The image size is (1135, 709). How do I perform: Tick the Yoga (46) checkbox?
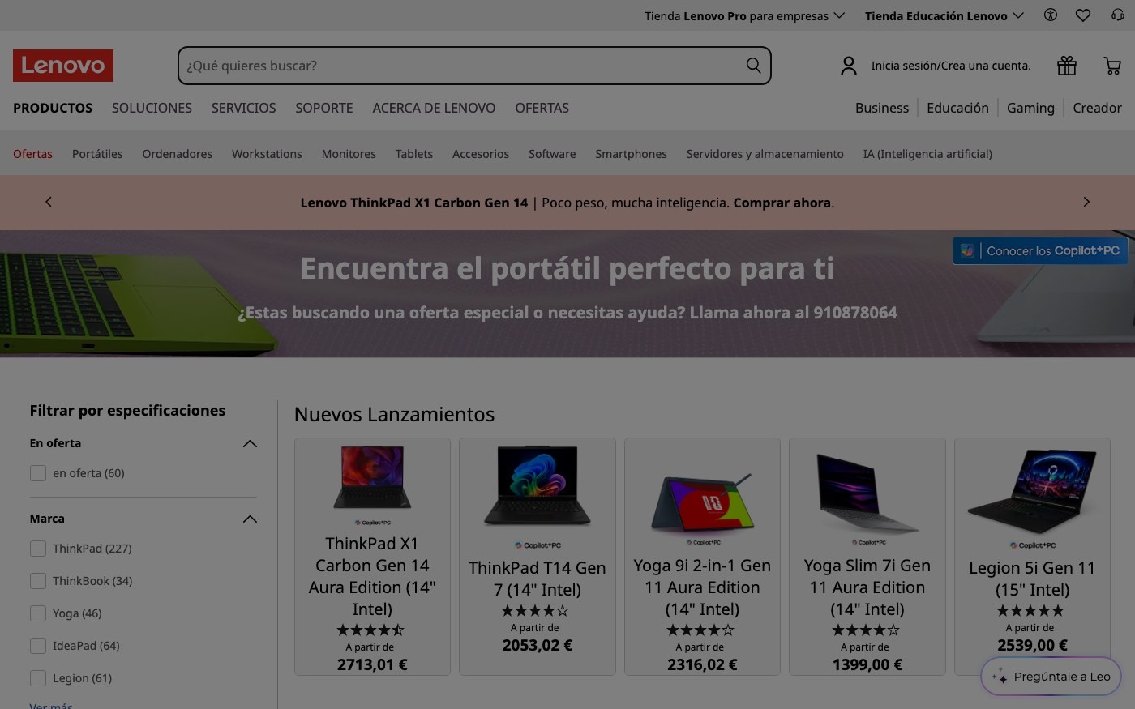pos(38,613)
